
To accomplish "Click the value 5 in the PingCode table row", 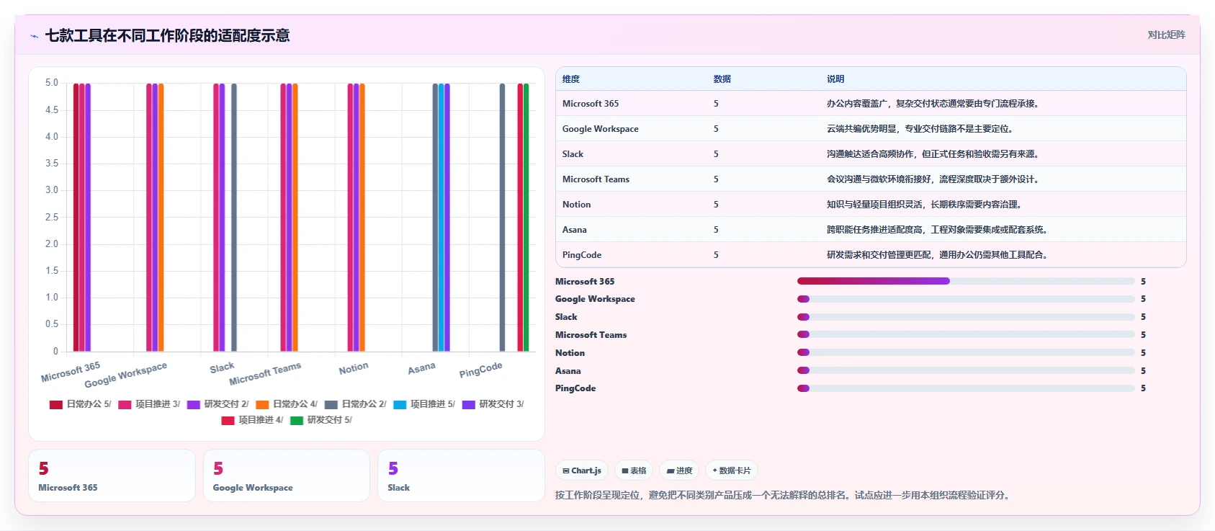I will [x=716, y=255].
